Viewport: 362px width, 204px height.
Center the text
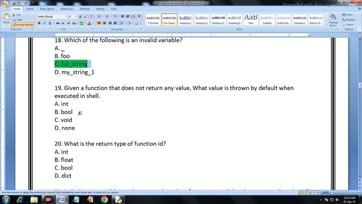click(105, 23)
